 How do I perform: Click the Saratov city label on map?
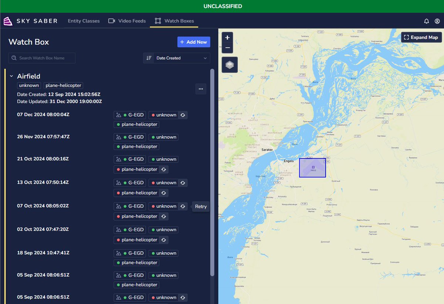pyautogui.click(x=267, y=150)
